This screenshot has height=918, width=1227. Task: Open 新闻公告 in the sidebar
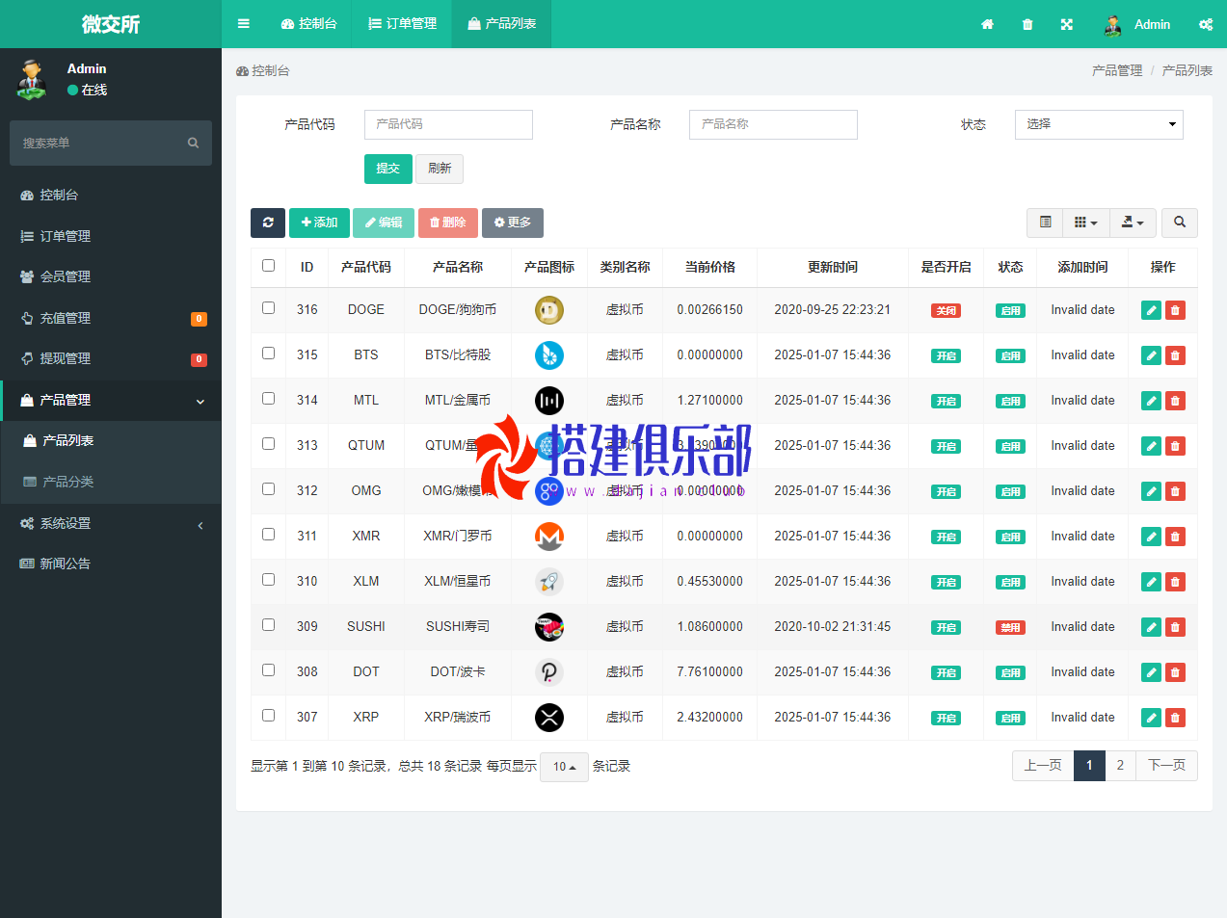111,564
